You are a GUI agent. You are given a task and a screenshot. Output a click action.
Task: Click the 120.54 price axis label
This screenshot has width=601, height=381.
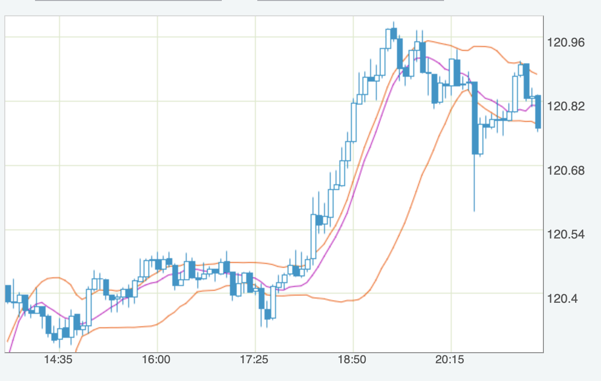pyautogui.click(x=566, y=235)
